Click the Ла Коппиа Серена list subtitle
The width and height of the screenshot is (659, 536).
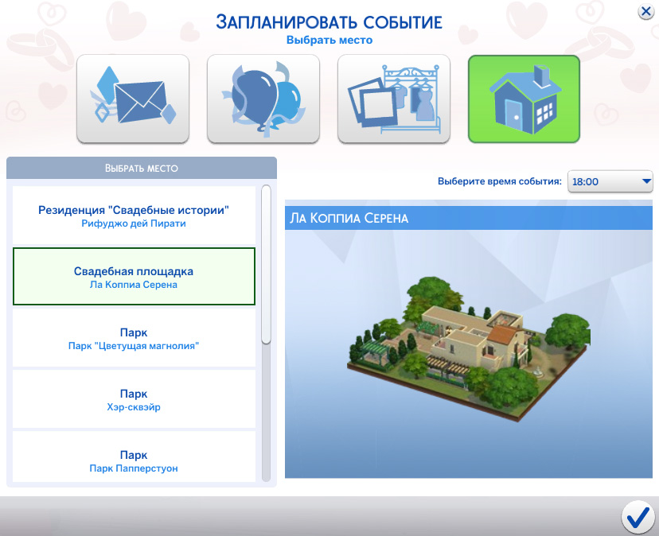pyautogui.click(x=134, y=285)
